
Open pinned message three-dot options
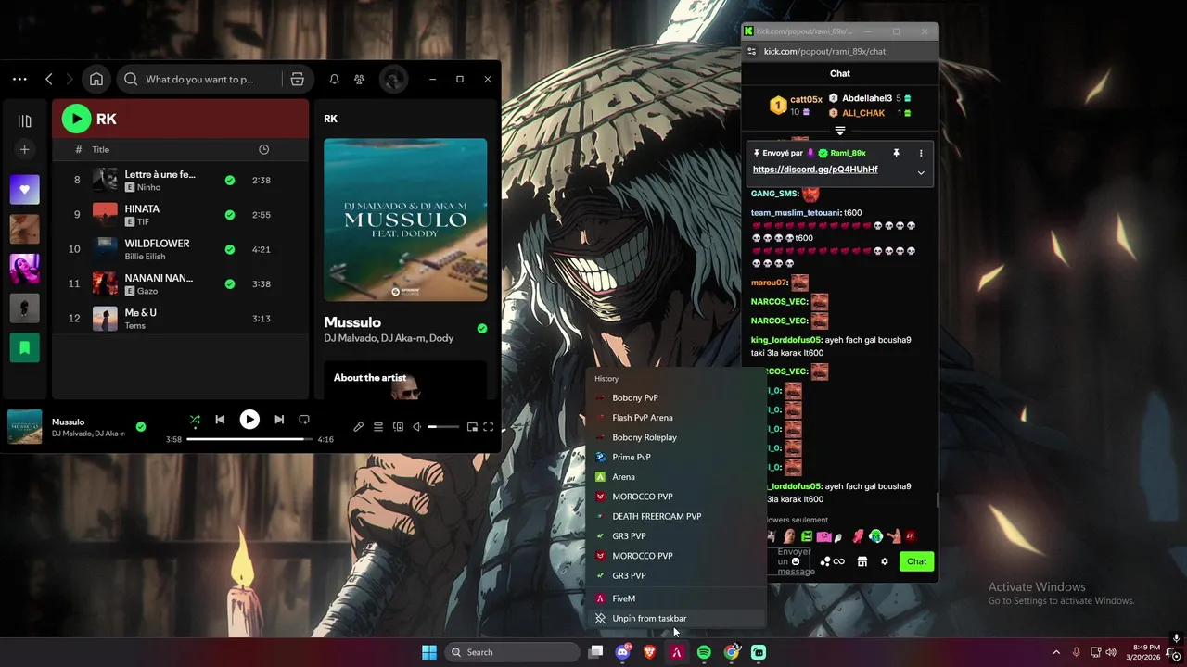pyautogui.click(x=921, y=153)
